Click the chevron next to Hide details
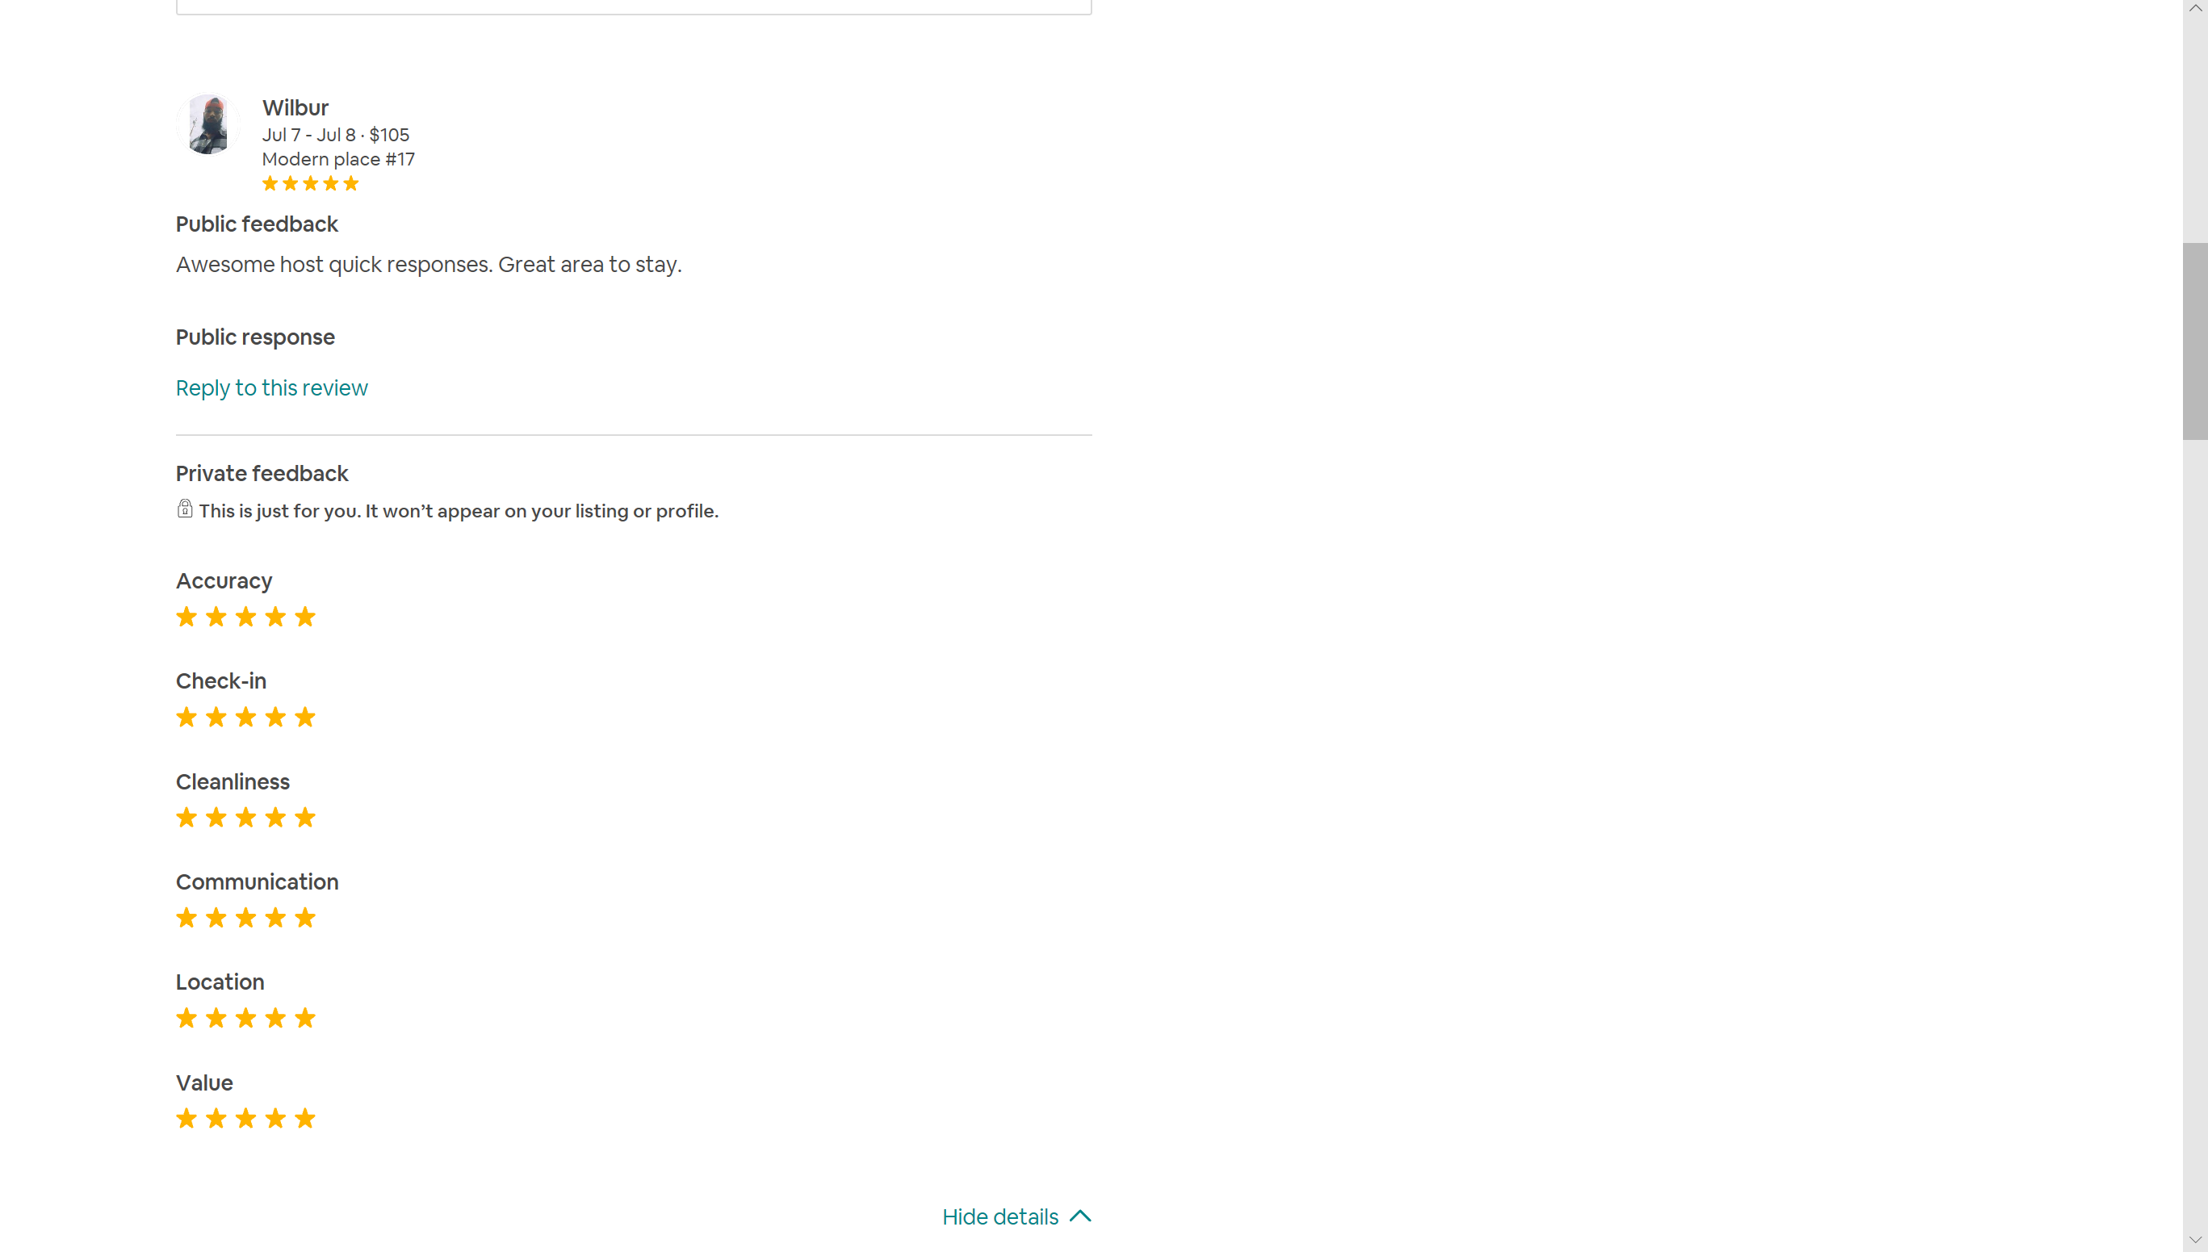 coord(1080,1216)
